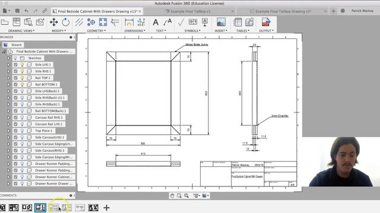Select the Datum Identifier tool
This screenshot has height=213, width=380.
[205, 22]
